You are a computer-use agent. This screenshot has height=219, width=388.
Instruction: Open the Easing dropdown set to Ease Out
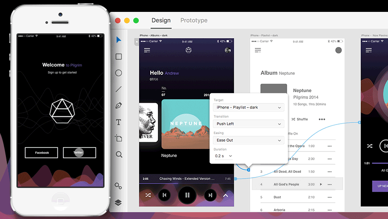click(x=248, y=140)
